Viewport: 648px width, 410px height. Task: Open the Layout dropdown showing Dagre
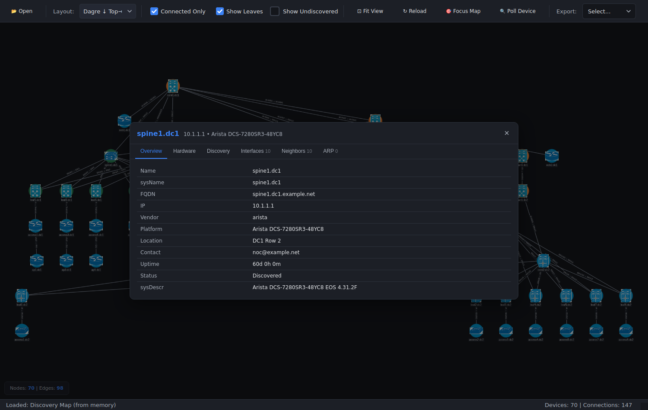coord(108,11)
